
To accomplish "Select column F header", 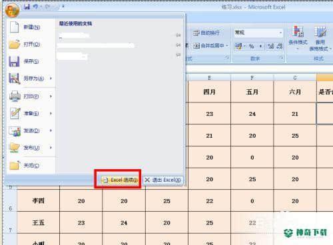I will [252, 78].
